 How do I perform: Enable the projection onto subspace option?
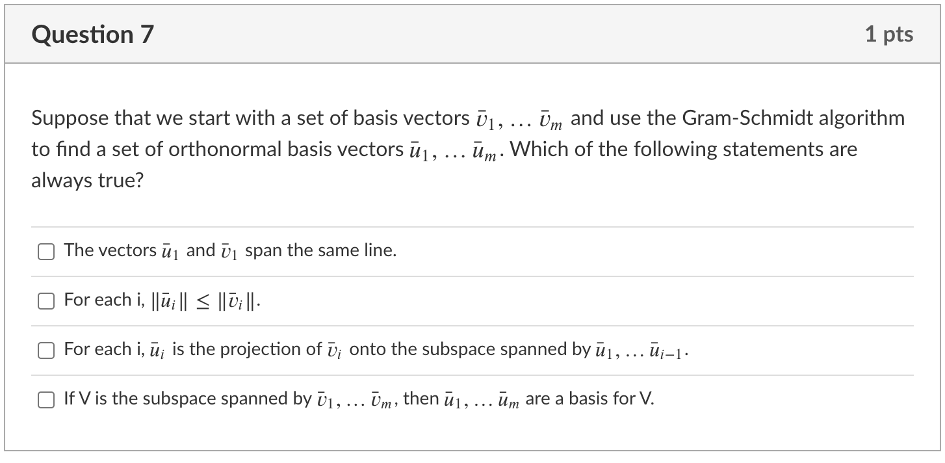click(x=45, y=351)
